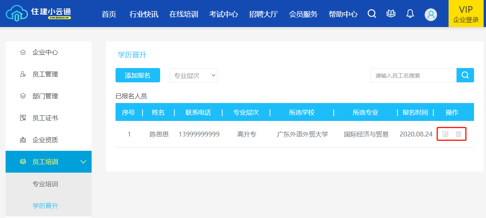The width and height of the screenshot is (486, 218).
Task: Click the blue search button beside name field
Action: point(465,75)
